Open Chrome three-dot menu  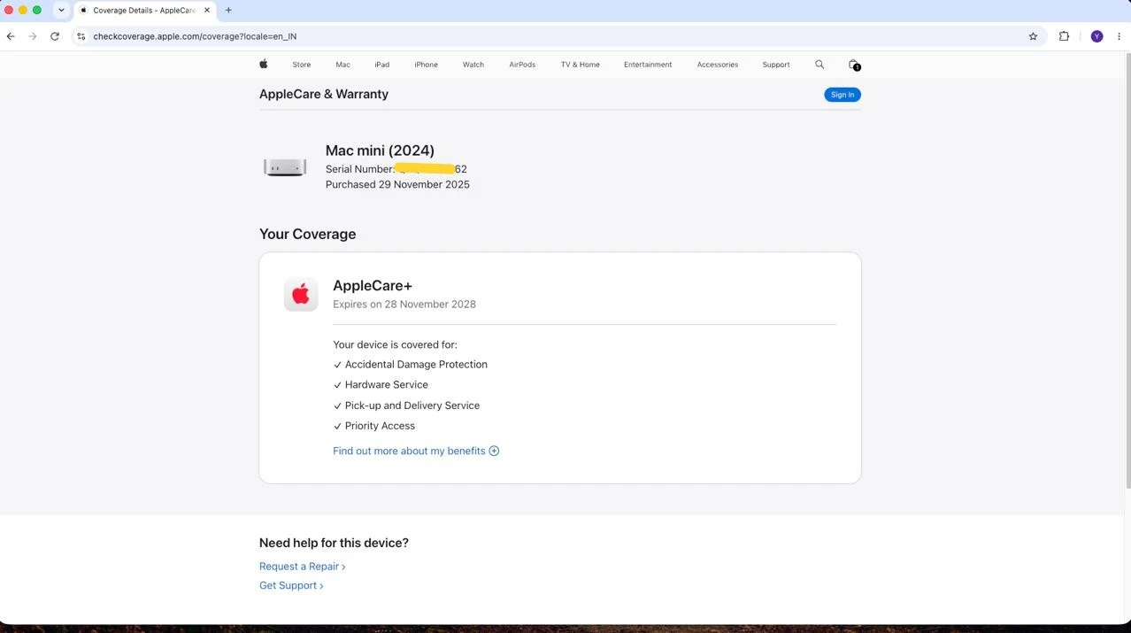pos(1119,36)
